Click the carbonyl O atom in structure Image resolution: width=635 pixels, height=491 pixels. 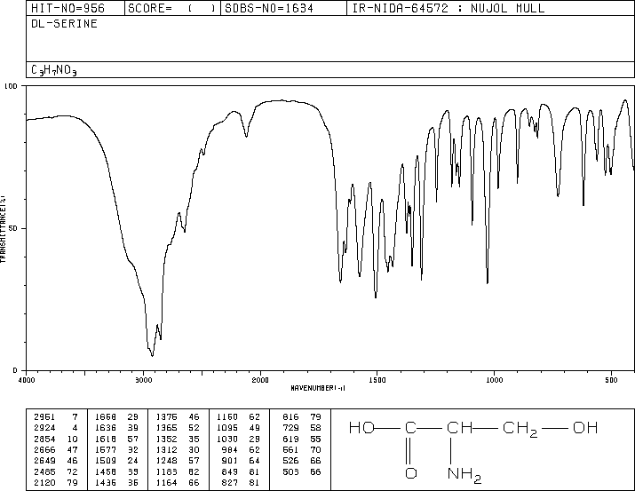411,473
